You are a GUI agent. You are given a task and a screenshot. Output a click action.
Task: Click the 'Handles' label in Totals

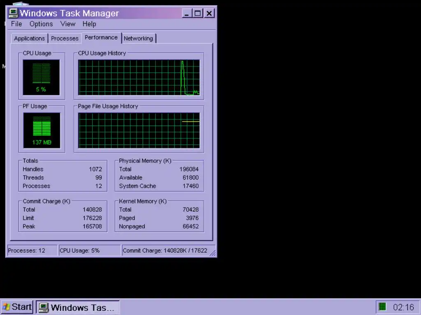[33, 169]
